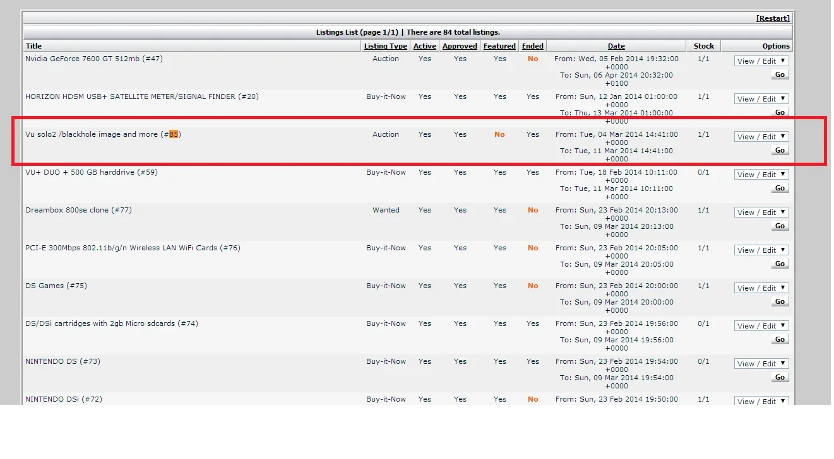Sort by the Featured column header
The width and height of the screenshot is (834, 459).
click(499, 46)
